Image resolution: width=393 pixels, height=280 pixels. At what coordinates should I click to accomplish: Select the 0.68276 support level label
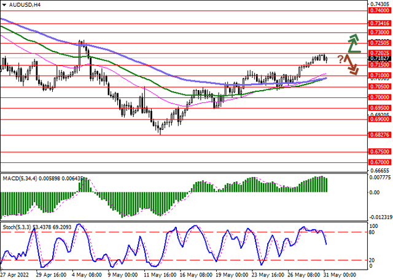click(381, 134)
